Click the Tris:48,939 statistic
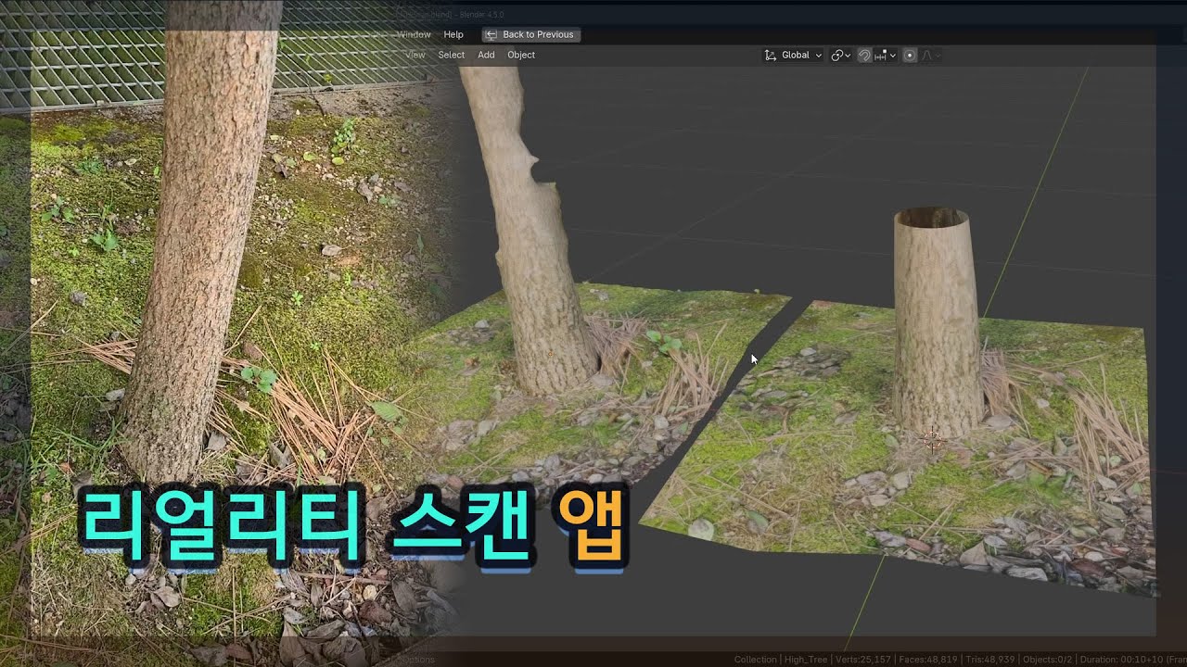 990,660
